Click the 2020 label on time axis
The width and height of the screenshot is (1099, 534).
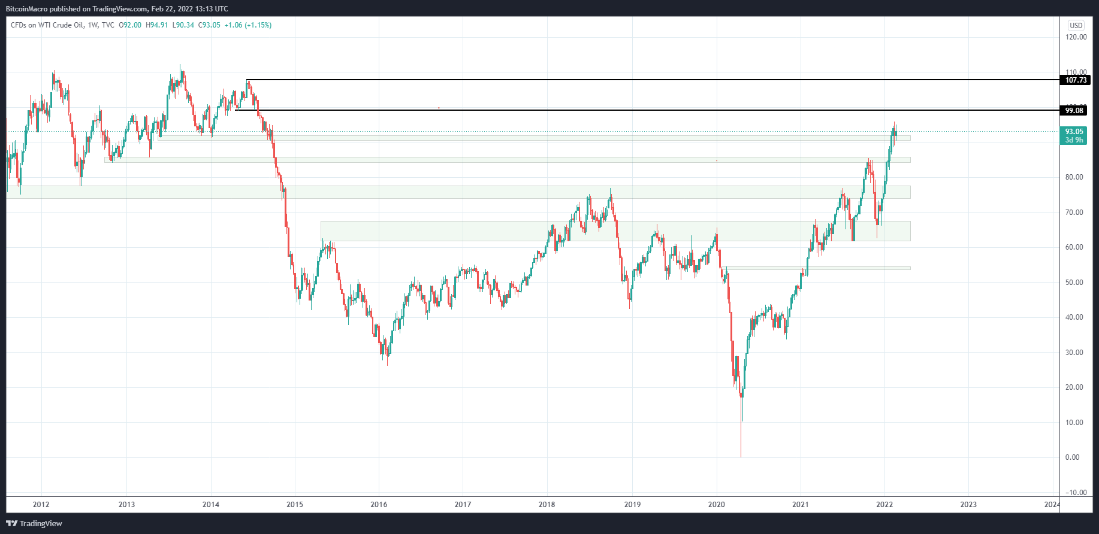pyautogui.click(x=717, y=505)
